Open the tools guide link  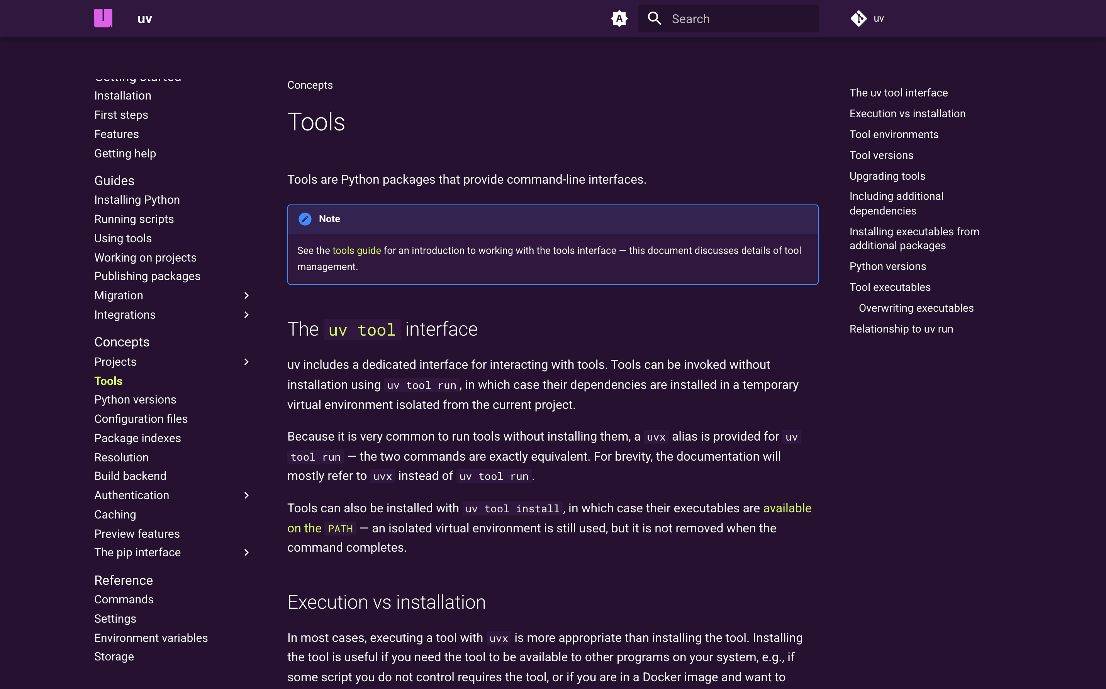356,251
